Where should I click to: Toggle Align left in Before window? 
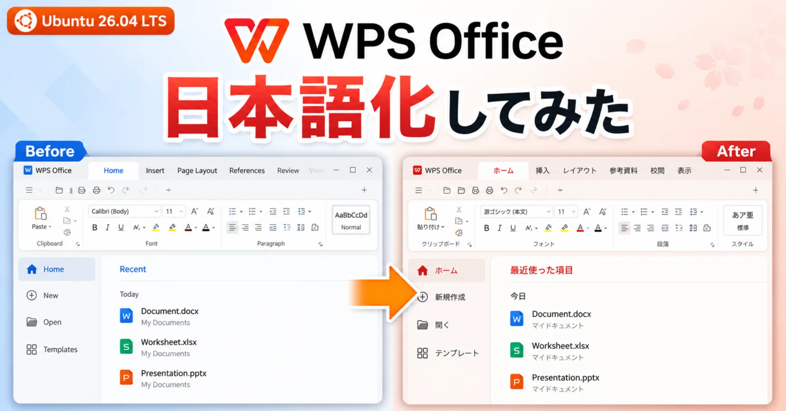(232, 228)
